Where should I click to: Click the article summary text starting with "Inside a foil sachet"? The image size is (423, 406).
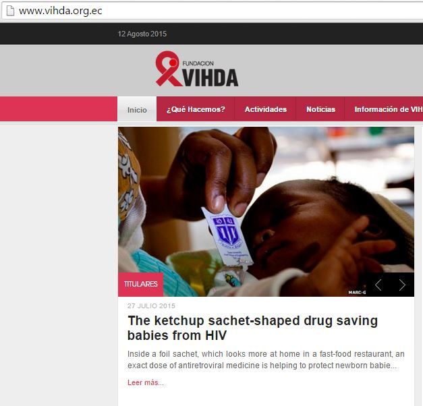[266, 359]
